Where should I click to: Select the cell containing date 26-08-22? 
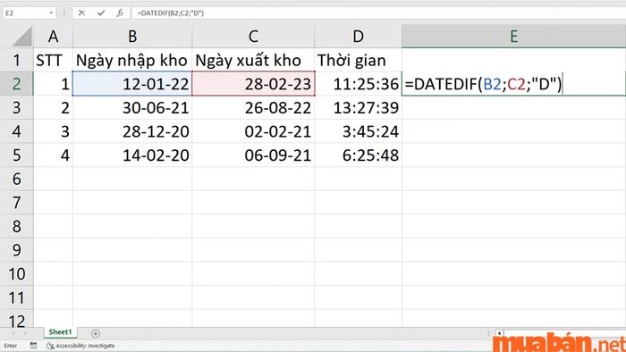[x=253, y=107]
